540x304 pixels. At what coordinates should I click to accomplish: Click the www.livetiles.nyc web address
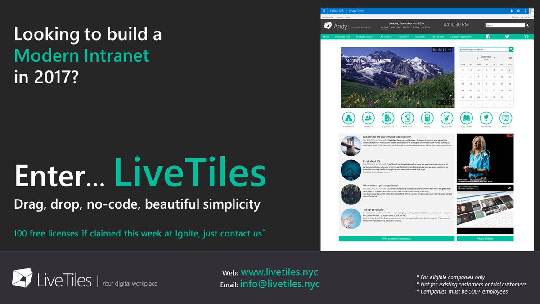pyautogui.click(x=279, y=272)
